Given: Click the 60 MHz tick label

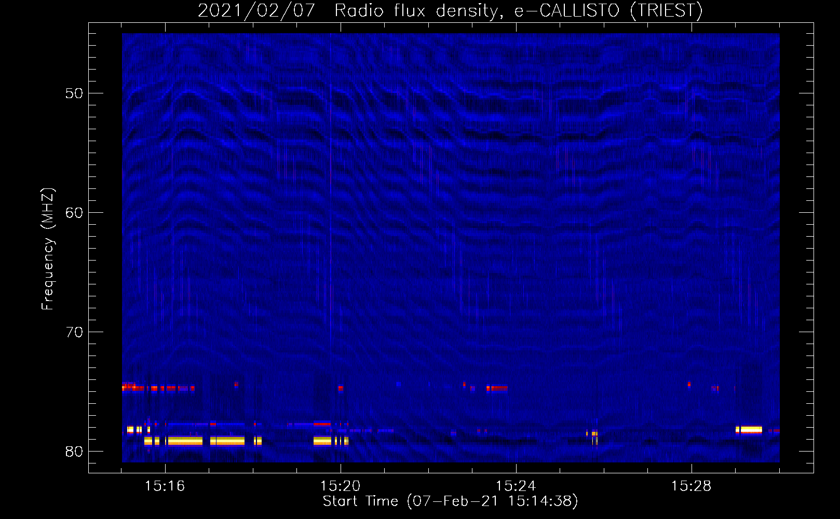Looking at the screenshot, I should click(x=74, y=213).
